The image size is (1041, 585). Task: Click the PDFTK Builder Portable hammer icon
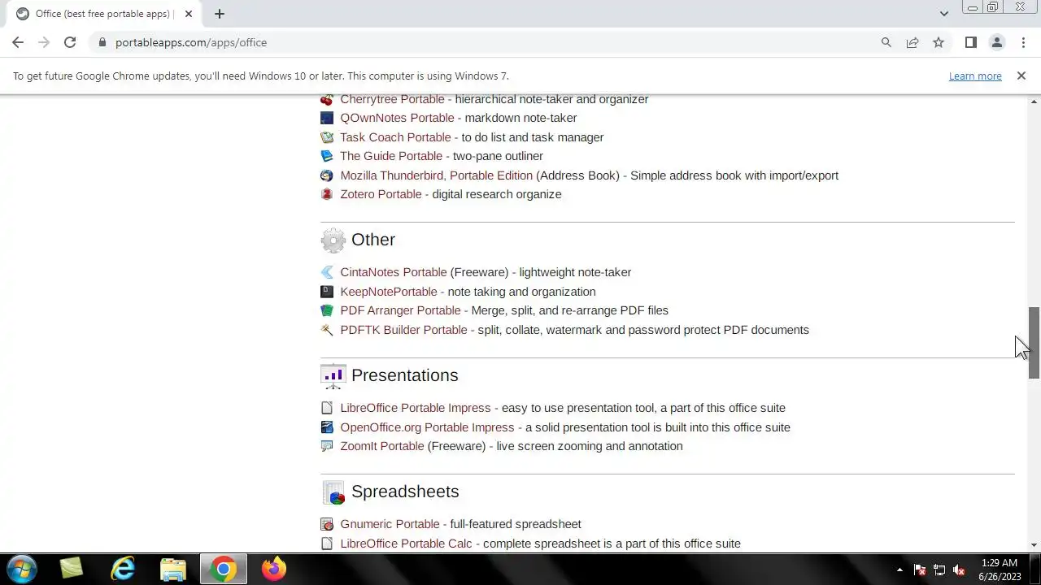(x=327, y=330)
